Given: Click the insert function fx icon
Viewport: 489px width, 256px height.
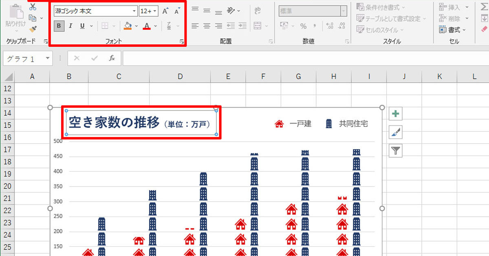Looking at the screenshot, I should [x=112, y=59].
